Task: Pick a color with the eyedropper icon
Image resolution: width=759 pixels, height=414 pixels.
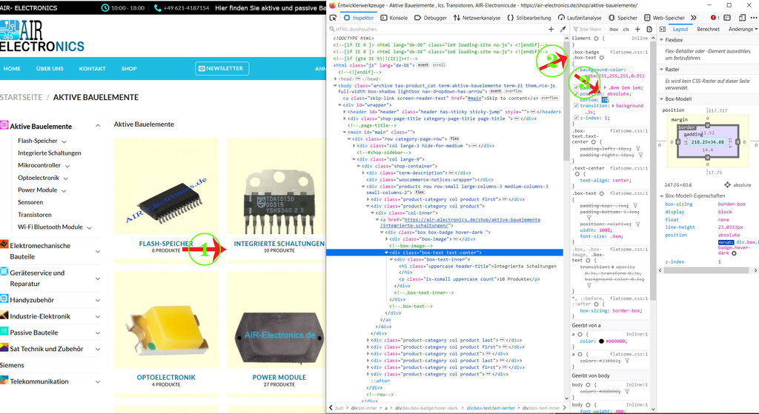Action: pyautogui.click(x=563, y=29)
